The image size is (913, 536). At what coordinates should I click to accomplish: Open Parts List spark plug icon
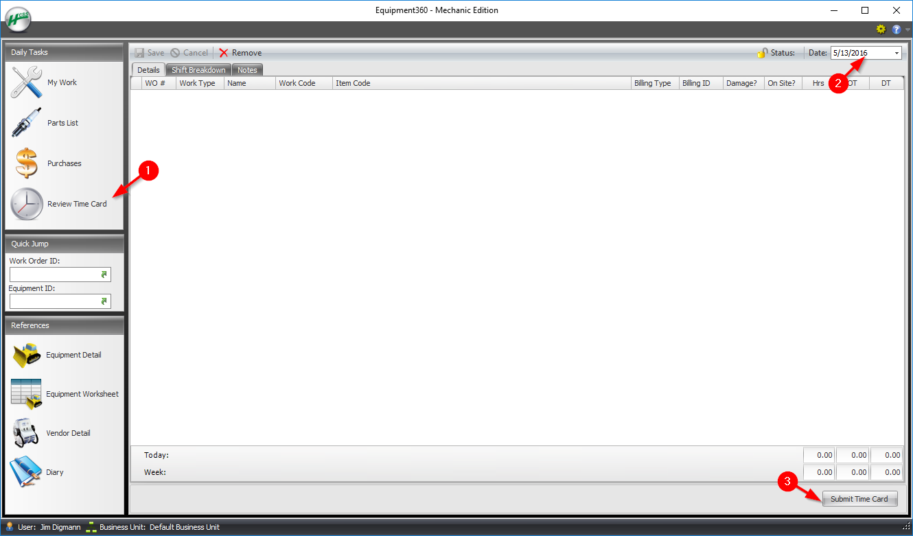(x=26, y=123)
